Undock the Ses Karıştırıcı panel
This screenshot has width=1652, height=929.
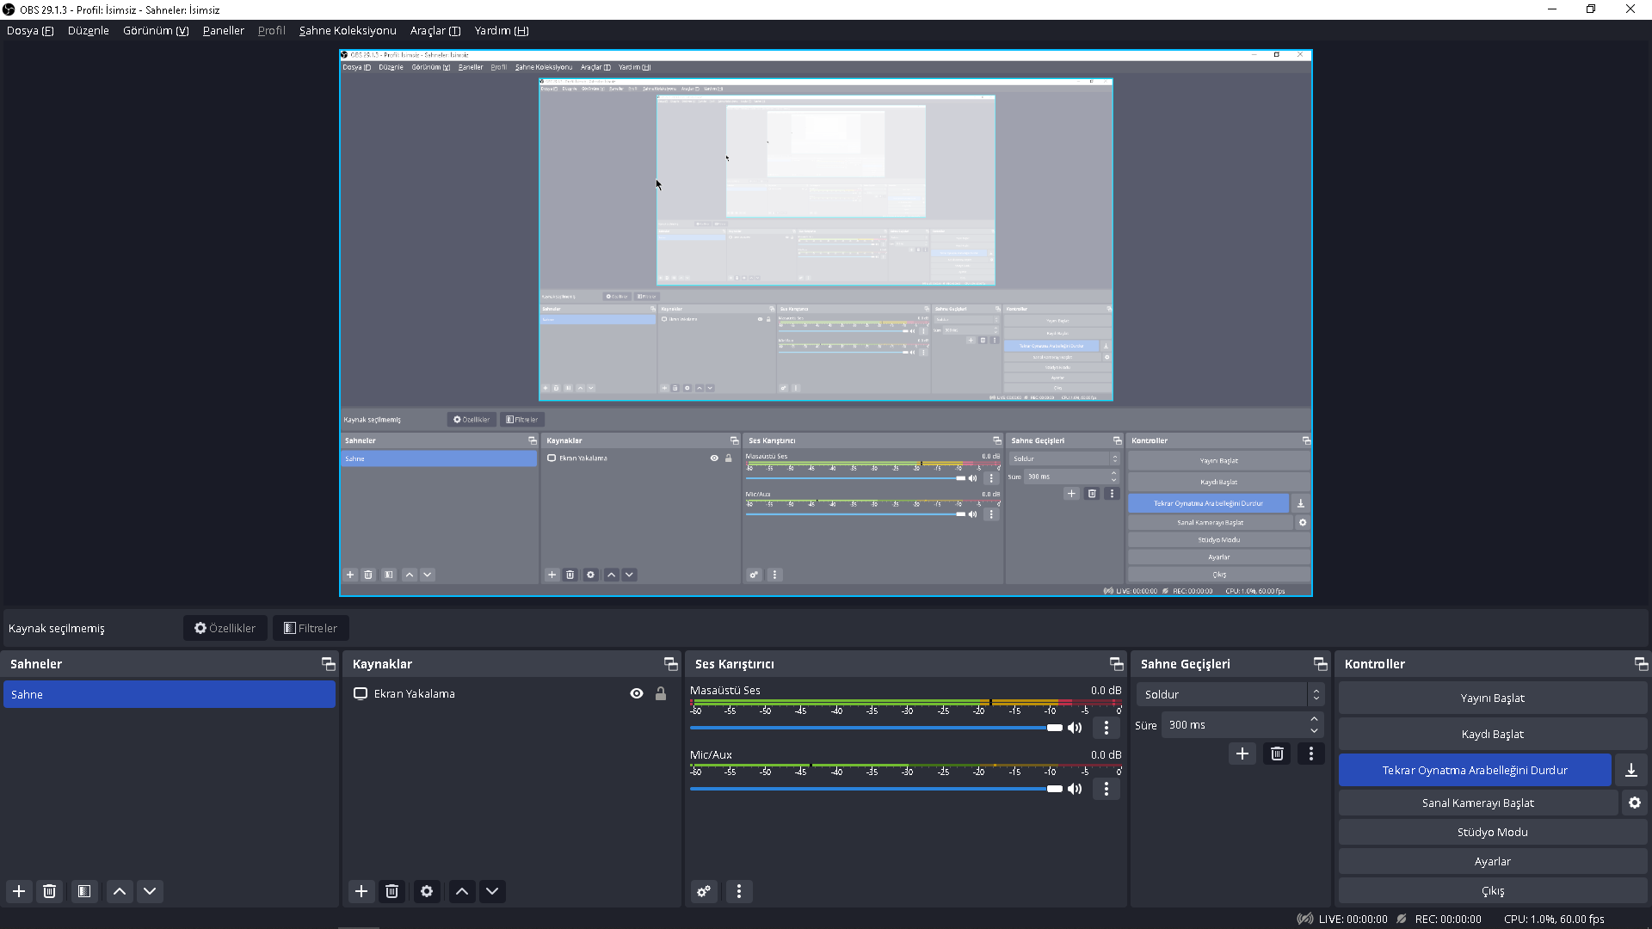tap(1116, 664)
